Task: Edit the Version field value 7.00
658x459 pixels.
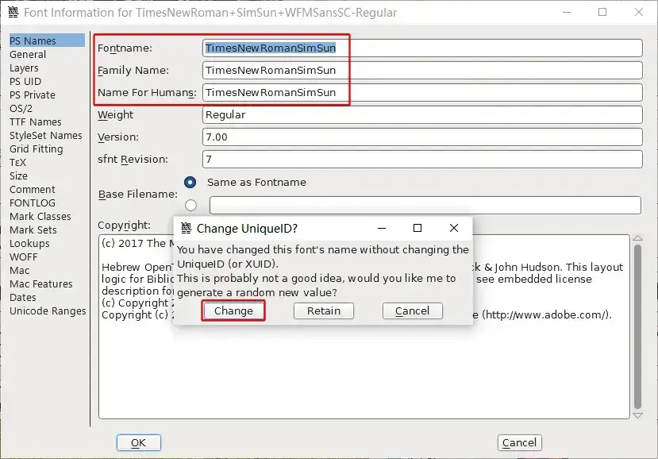Action: pyautogui.click(x=421, y=137)
